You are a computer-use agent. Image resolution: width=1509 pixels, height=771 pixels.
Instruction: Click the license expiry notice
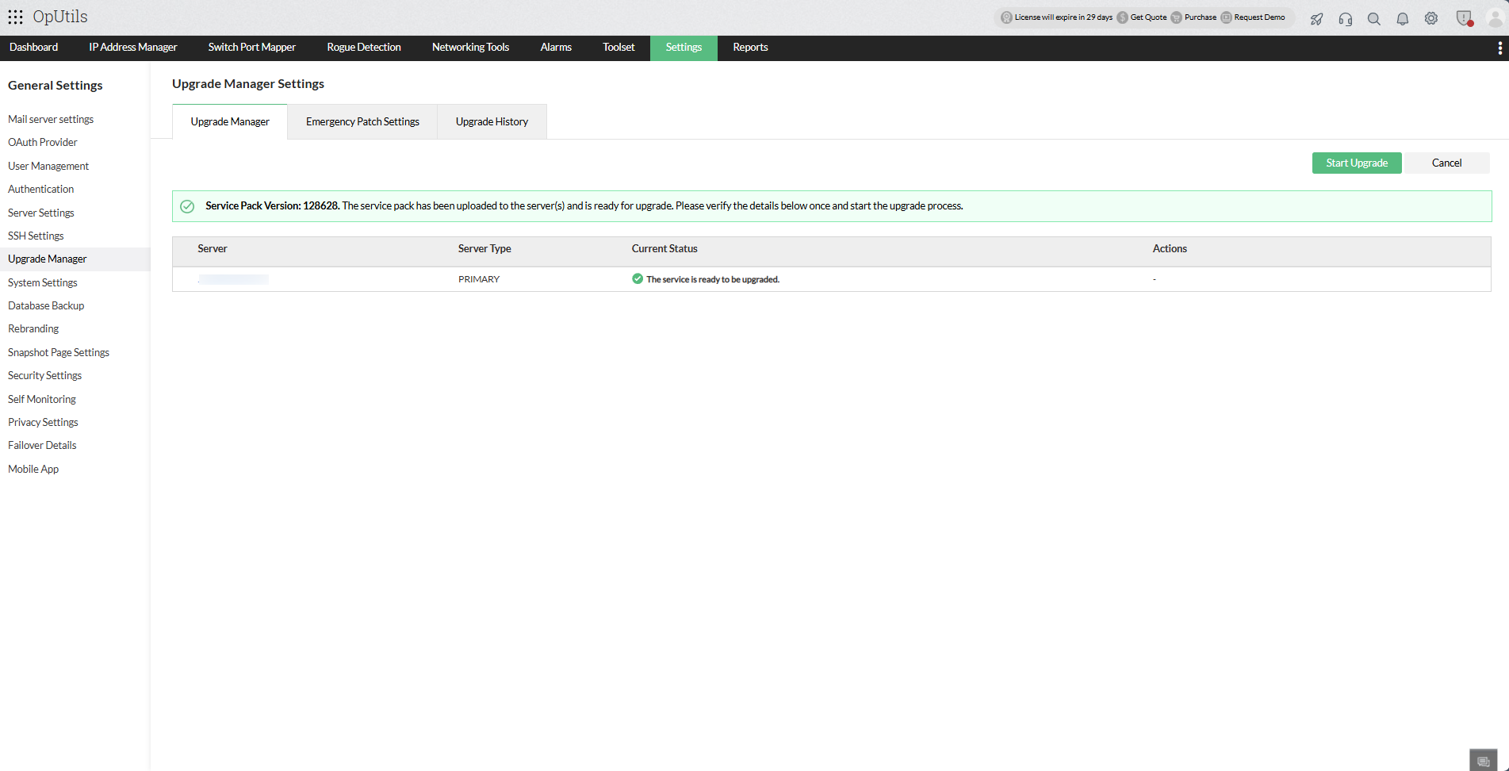[1056, 17]
